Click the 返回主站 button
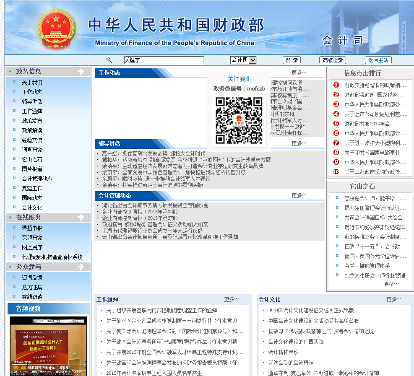 pos(378,60)
